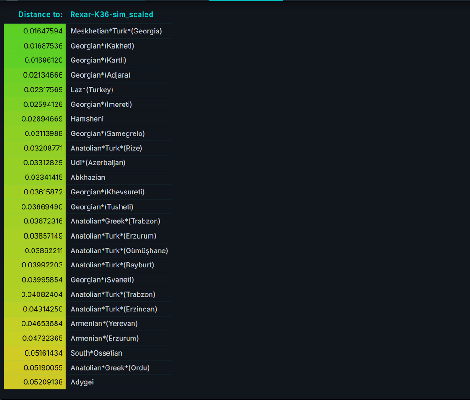Image resolution: width=470 pixels, height=400 pixels.
Task: Select the Georgian*(Tusheti) row
Action: point(87,207)
